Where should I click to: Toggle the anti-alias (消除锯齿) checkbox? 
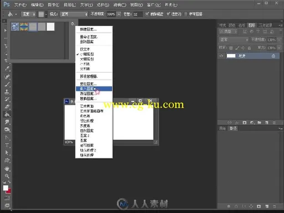point(147,14)
